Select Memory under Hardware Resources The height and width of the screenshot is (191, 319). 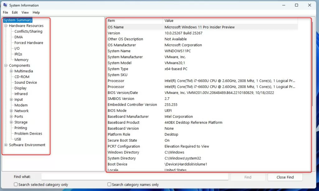coord(21,60)
